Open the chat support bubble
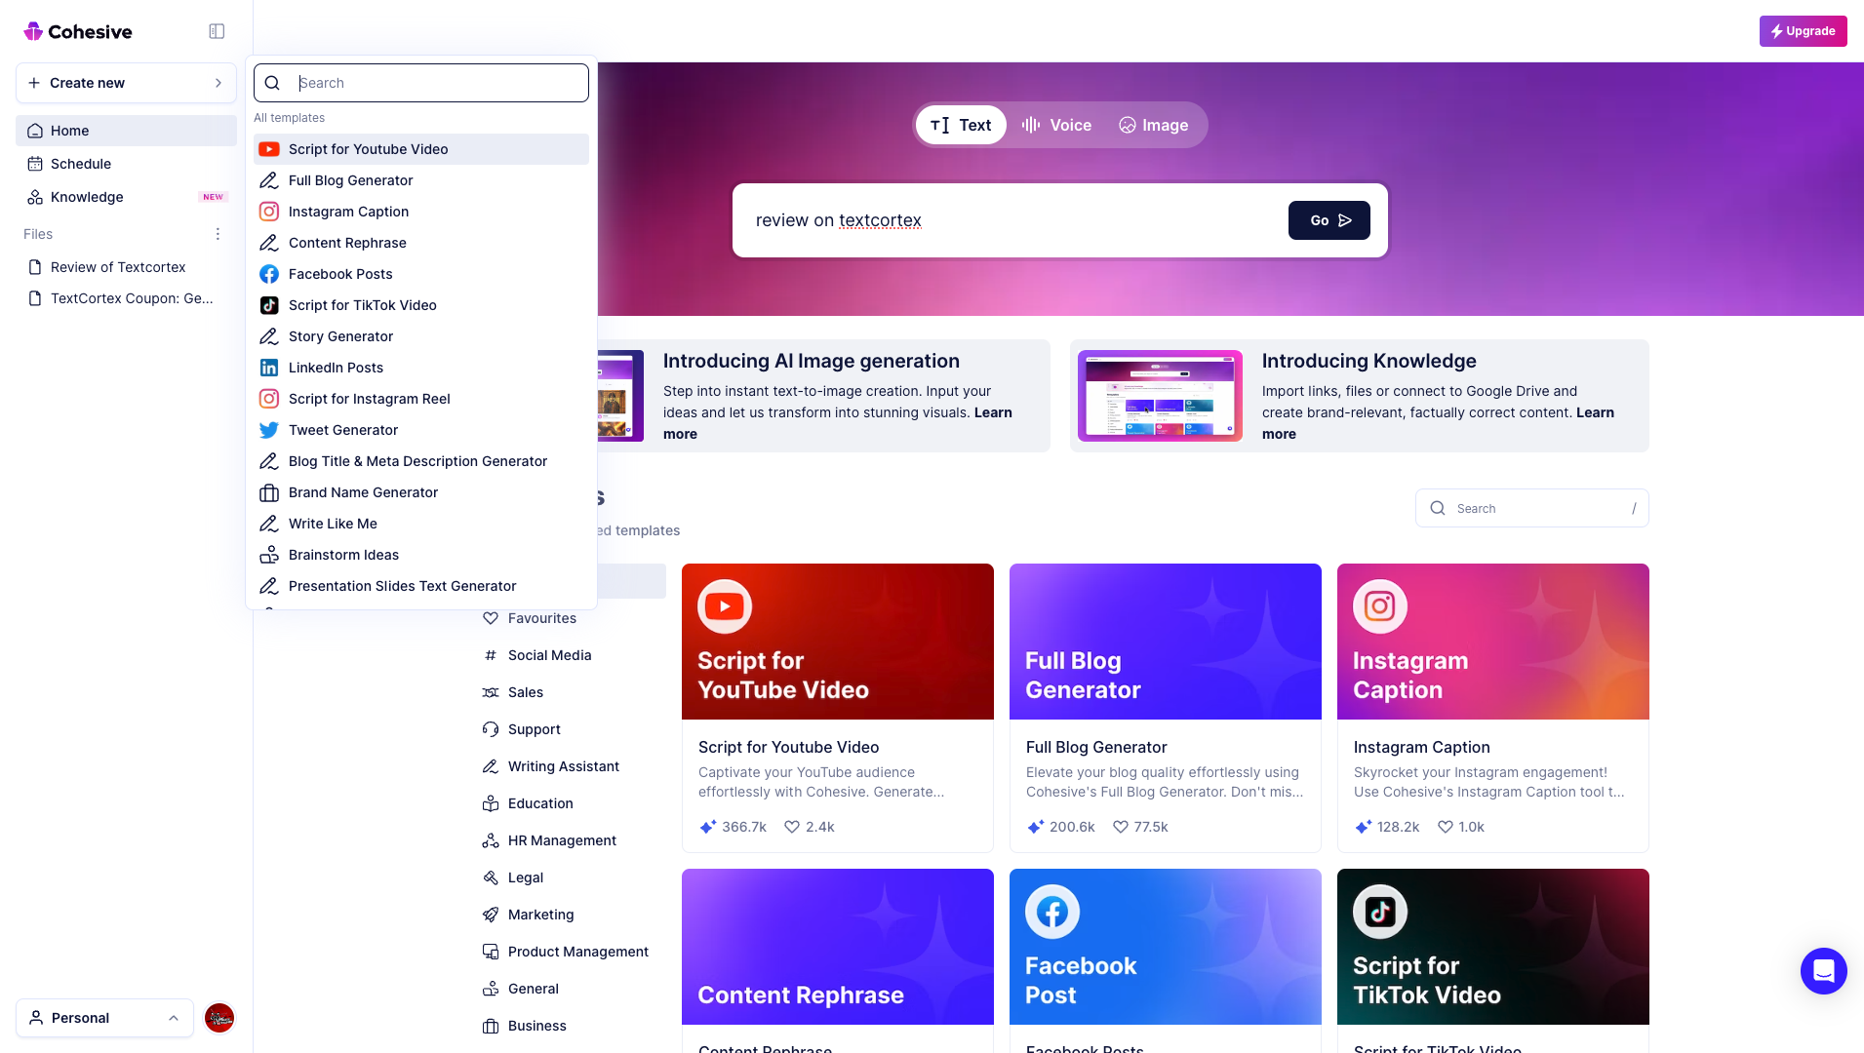This screenshot has height=1053, width=1864. click(x=1823, y=971)
